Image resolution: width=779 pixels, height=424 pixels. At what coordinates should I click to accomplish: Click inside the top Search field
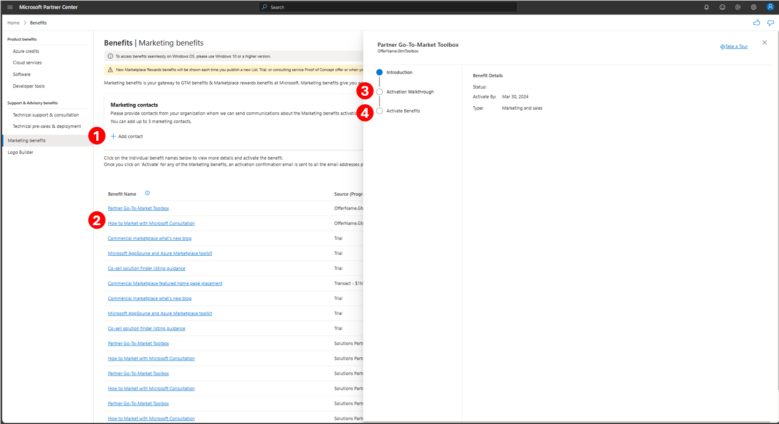point(388,7)
